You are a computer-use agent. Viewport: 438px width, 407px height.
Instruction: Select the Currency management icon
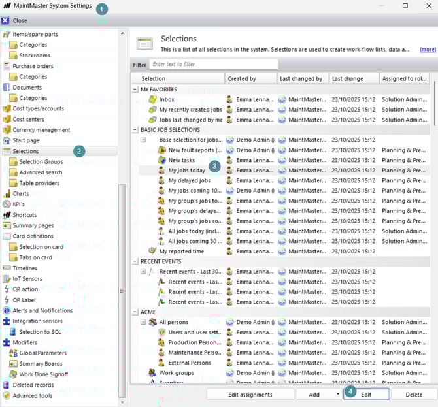pos(7,130)
